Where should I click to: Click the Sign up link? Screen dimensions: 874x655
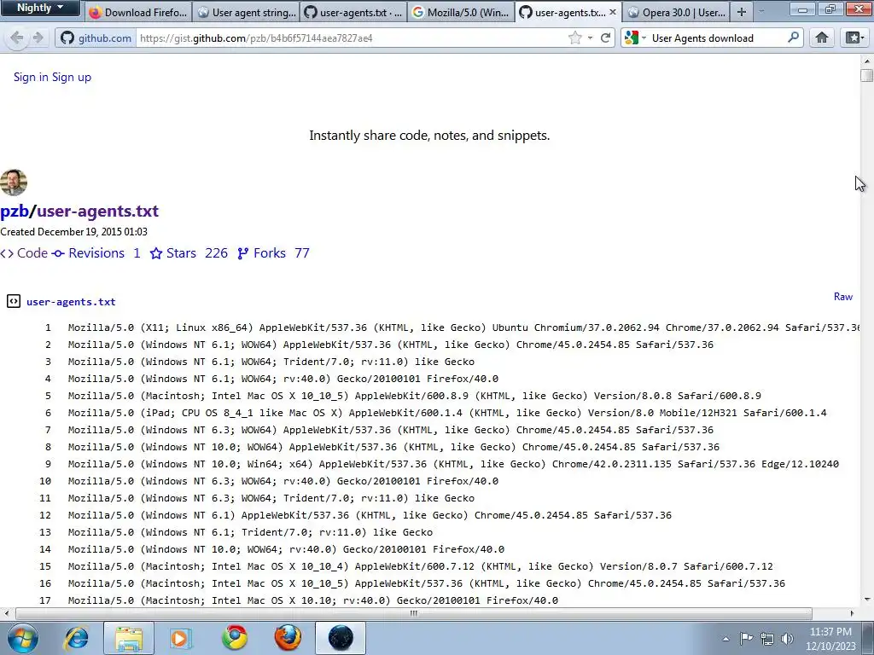[x=72, y=77]
